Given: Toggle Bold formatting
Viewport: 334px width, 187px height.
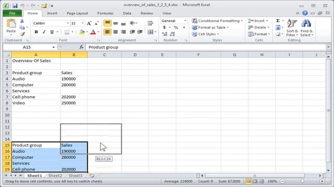Looking at the screenshot, I should (x=36, y=32).
